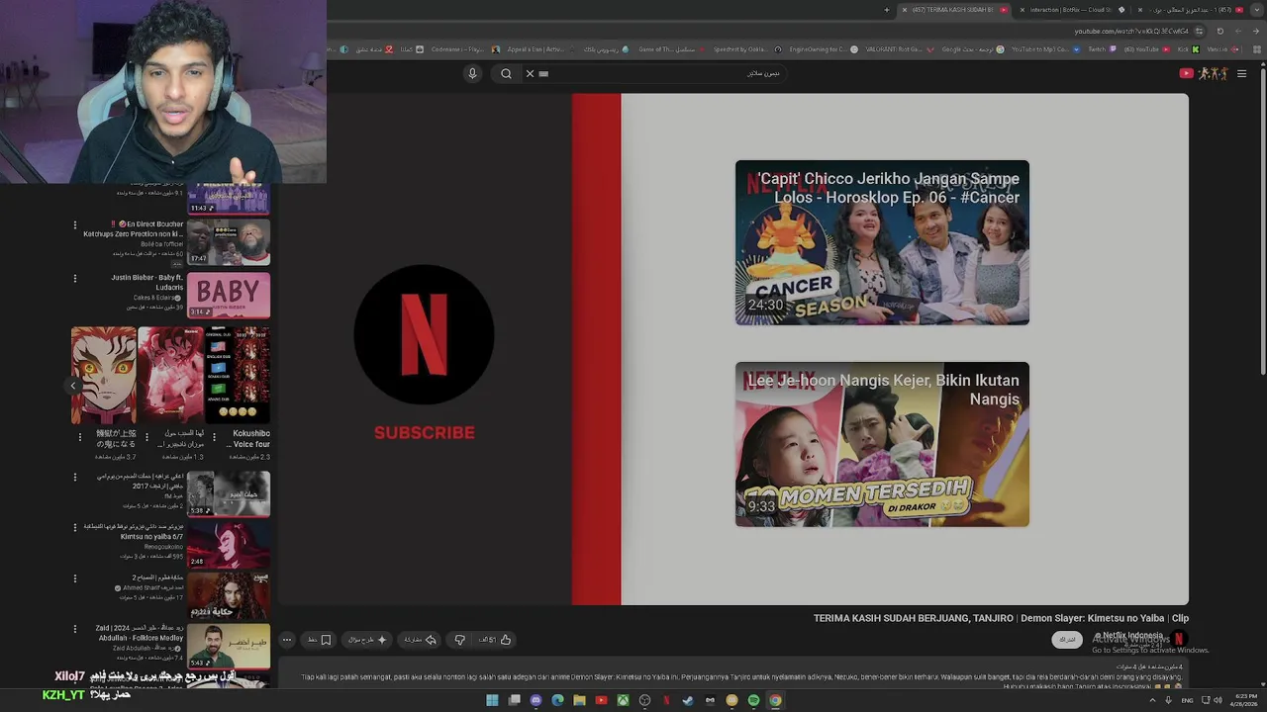Open the Zaid Abdullah Folklore Medley video
The height and width of the screenshot is (712, 1267).
pos(229,646)
